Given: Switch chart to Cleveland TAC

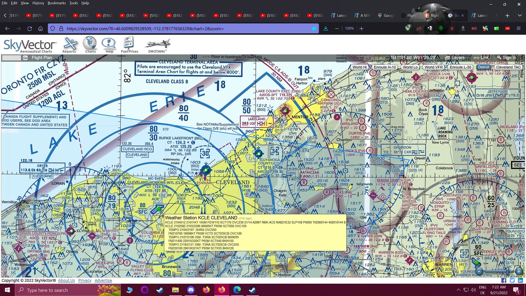Looking at the screenshot, I should tap(508, 67).
